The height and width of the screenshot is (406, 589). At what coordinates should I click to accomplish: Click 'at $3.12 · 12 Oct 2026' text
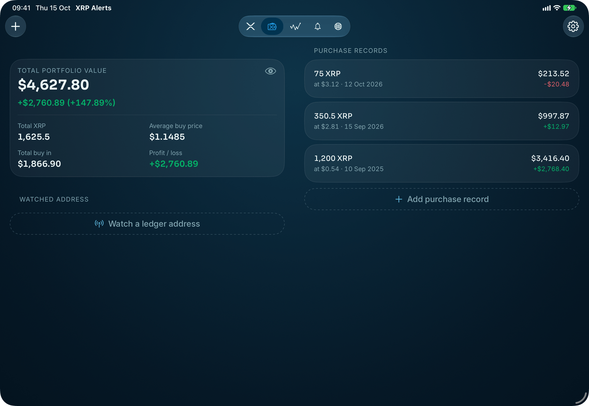pyautogui.click(x=348, y=84)
